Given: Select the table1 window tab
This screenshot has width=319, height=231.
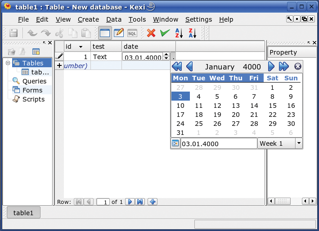Looking at the screenshot, I should tap(23, 213).
